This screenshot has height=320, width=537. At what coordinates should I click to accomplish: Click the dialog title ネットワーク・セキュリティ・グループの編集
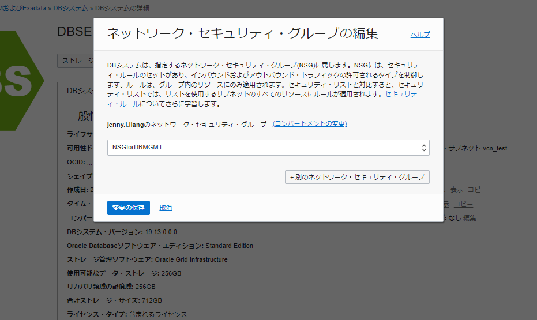[x=242, y=33]
